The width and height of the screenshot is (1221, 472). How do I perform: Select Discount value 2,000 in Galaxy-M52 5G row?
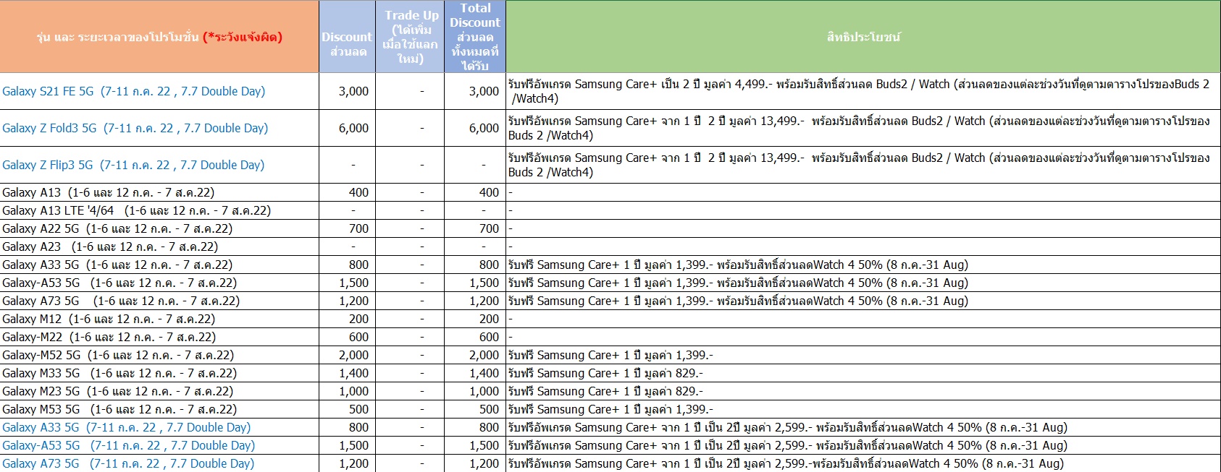347,355
